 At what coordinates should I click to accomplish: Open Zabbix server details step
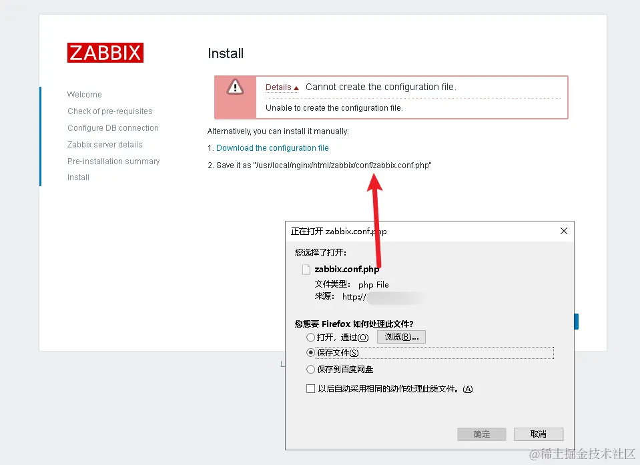click(x=105, y=145)
